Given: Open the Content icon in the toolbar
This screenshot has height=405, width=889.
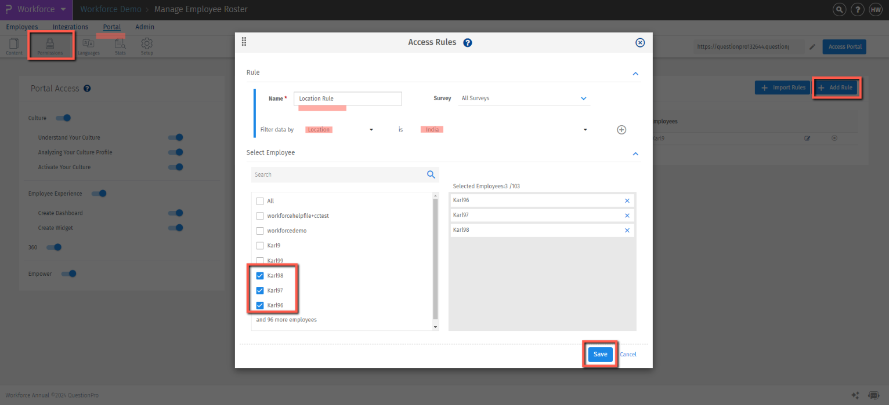Looking at the screenshot, I should 14,46.
